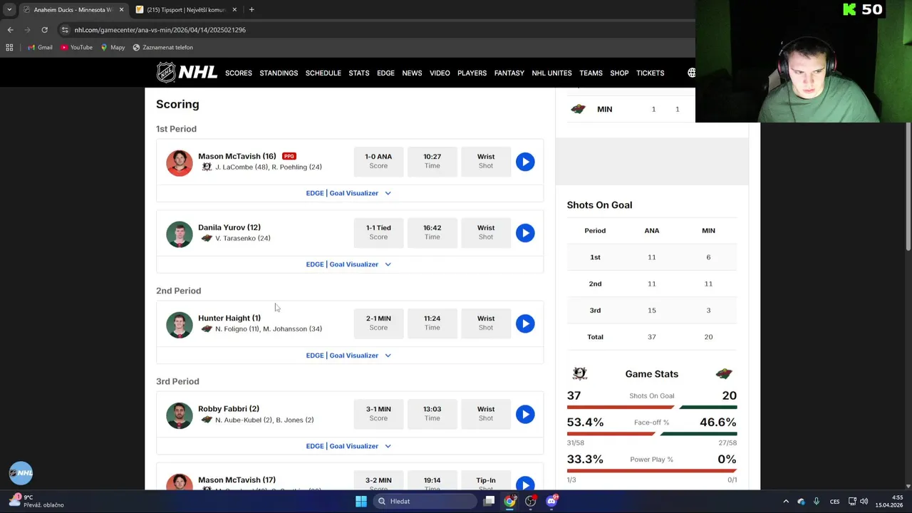Viewport: 912px width, 513px height.
Task: Open Task View on taskbar
Action: (x=489, y=501)
